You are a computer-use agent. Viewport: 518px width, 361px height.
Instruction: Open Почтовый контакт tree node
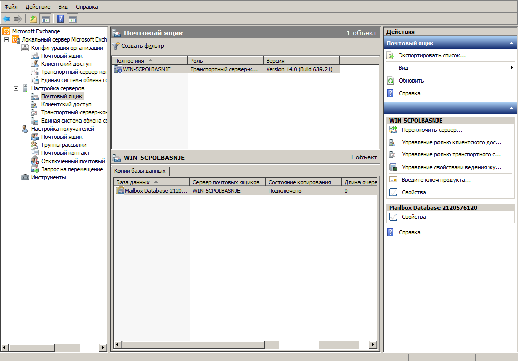[x=65, y=153]
